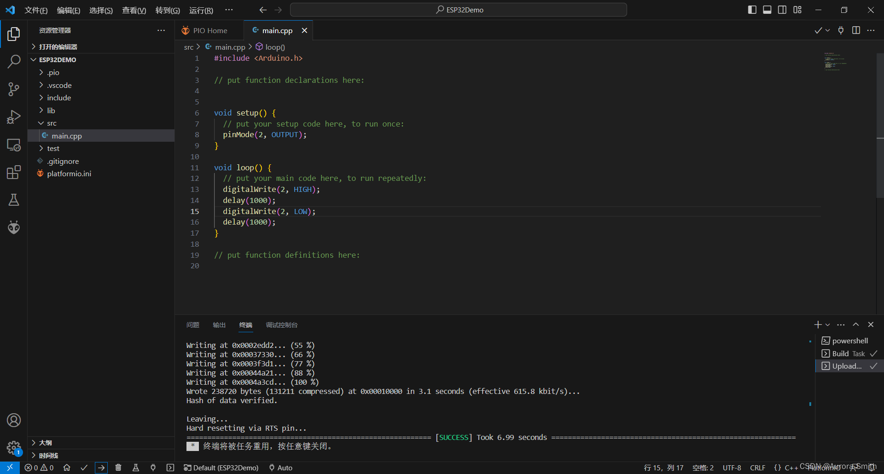Expand the .vscode folder
884x474 pixels.
101,85
